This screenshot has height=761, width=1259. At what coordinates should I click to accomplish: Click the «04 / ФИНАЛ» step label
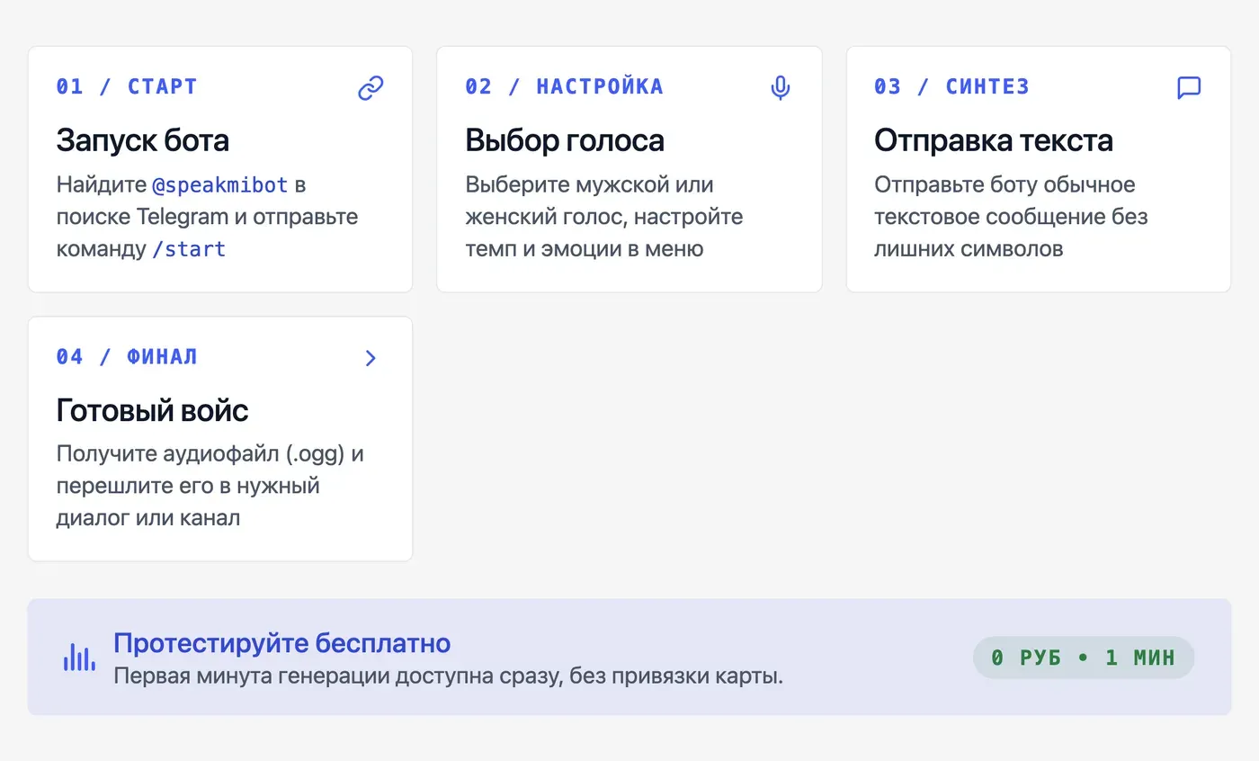[127, 357]
